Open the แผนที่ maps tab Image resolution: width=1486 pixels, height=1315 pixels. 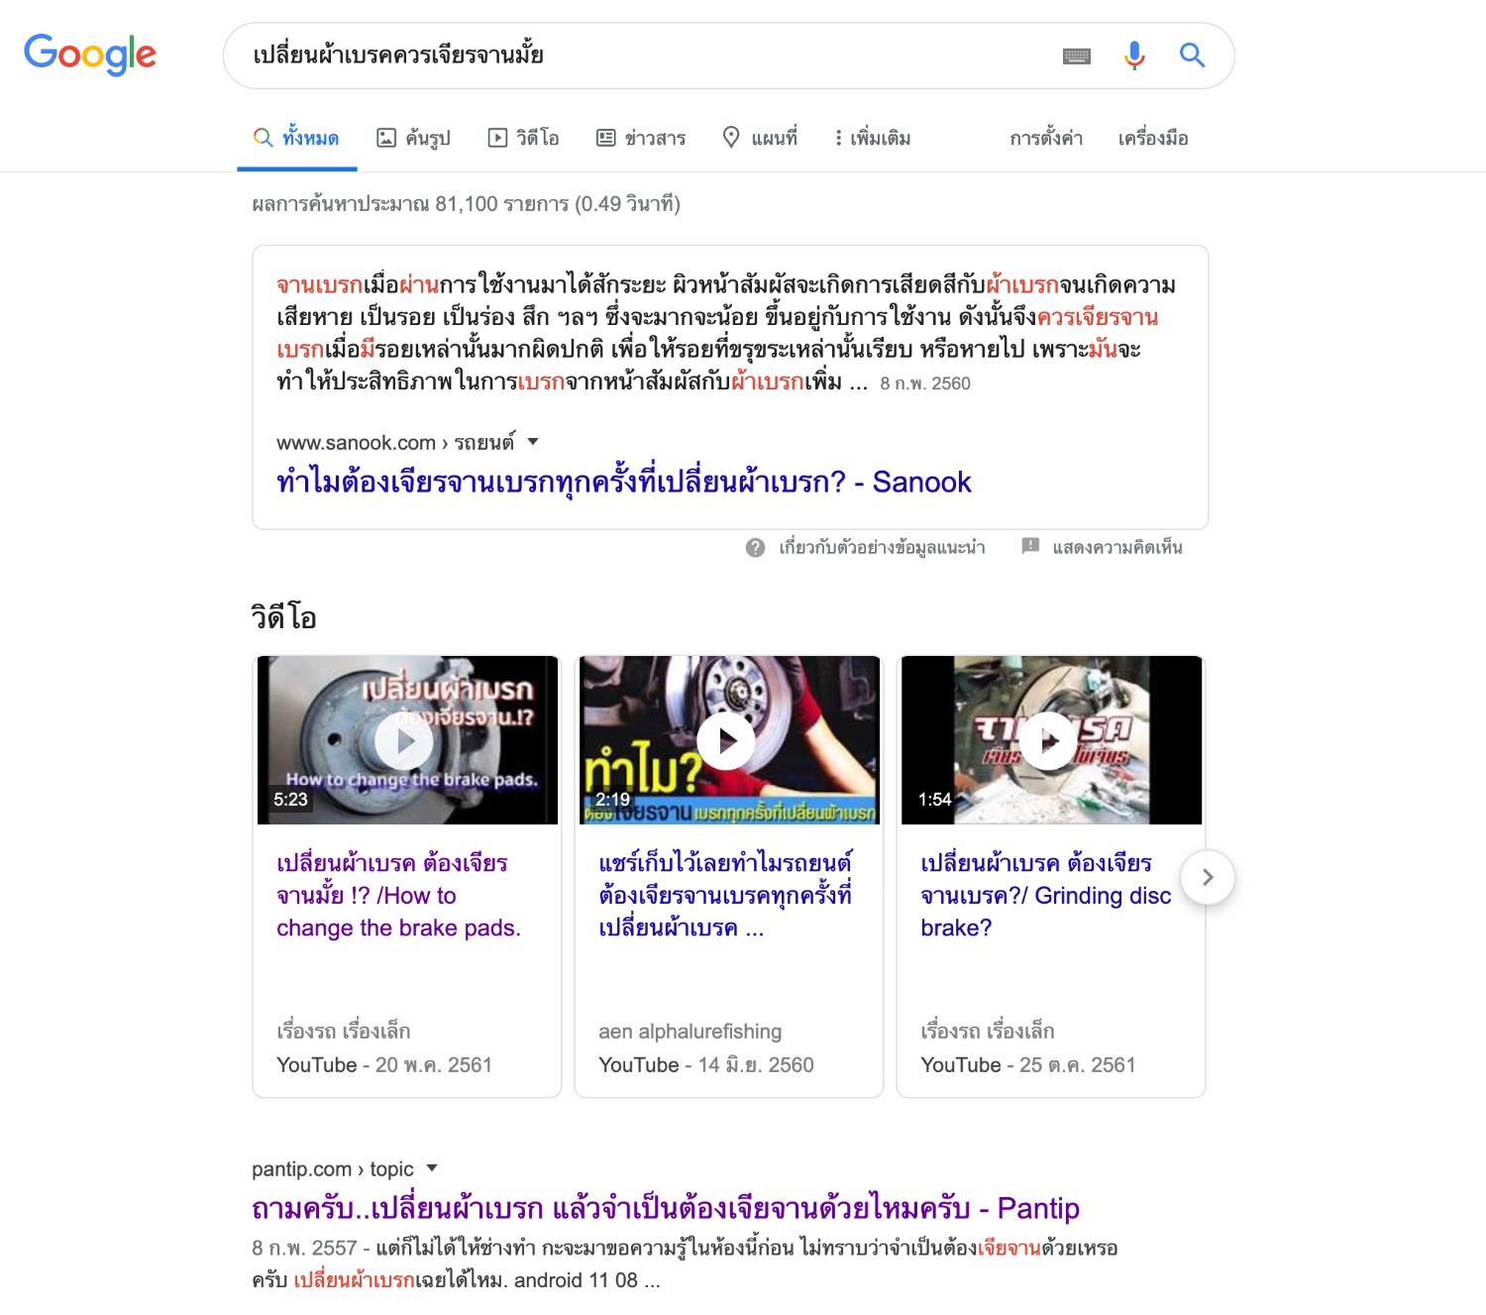760,138
